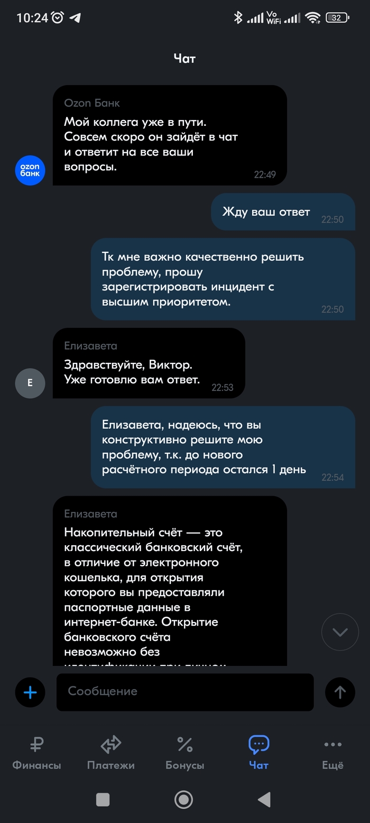Image resolution: width=370 pixels, height=823 pixels.
Task: Open the Бонусы percent tab
Action: click(184, 753)
